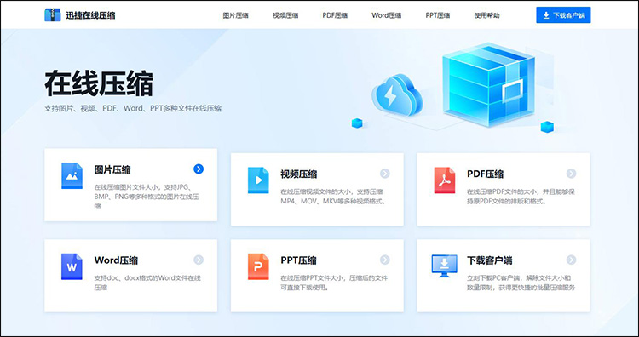Click the grey arrow on Word压缩 card
This screenshot has width=639, height=337.
(x=199, y=260)
